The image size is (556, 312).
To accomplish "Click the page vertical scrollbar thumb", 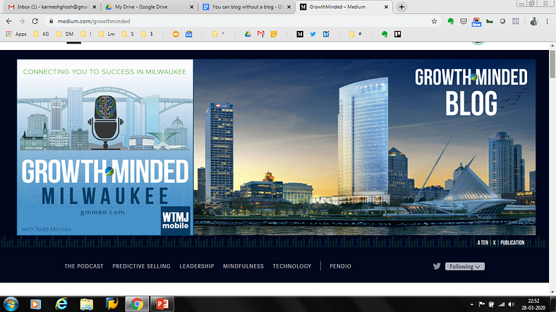I will [x=552, y=64].
